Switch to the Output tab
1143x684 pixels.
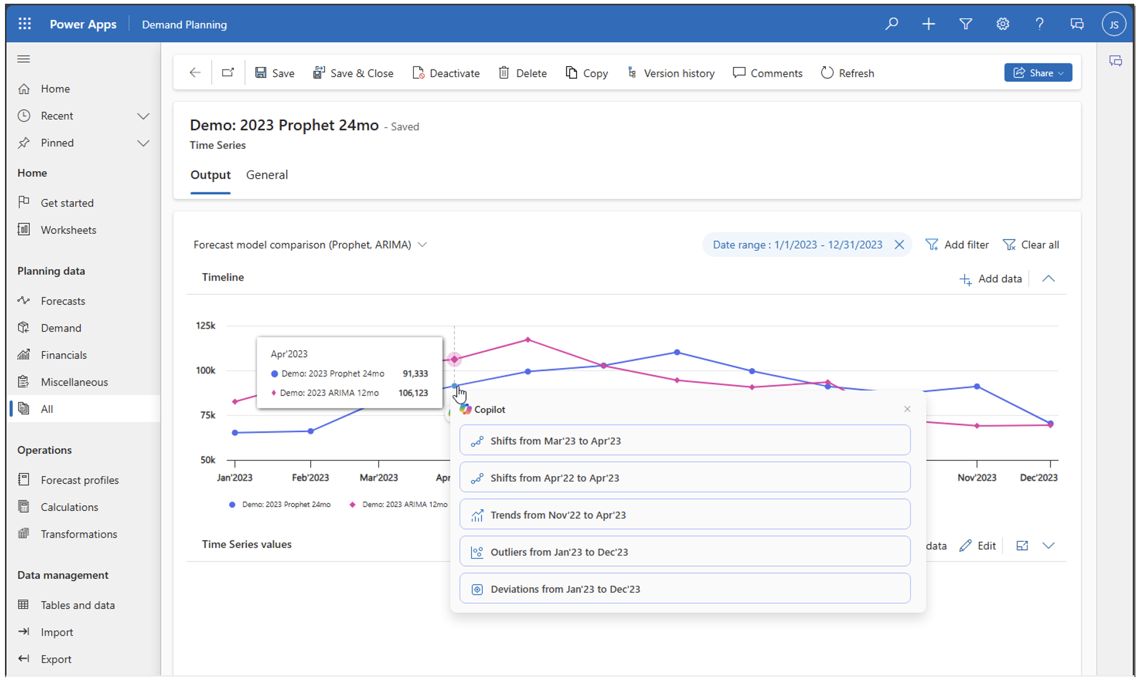tap(210, 175)
